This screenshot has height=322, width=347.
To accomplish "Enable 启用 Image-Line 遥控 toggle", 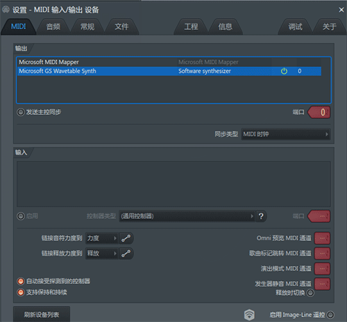I will [x=330, y=314].
